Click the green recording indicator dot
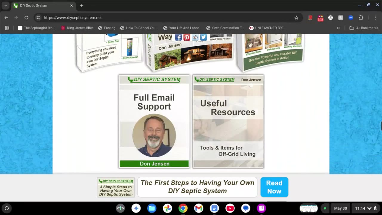Image resolution: width=382 pixels, height=215 pixels. (325, 208)
